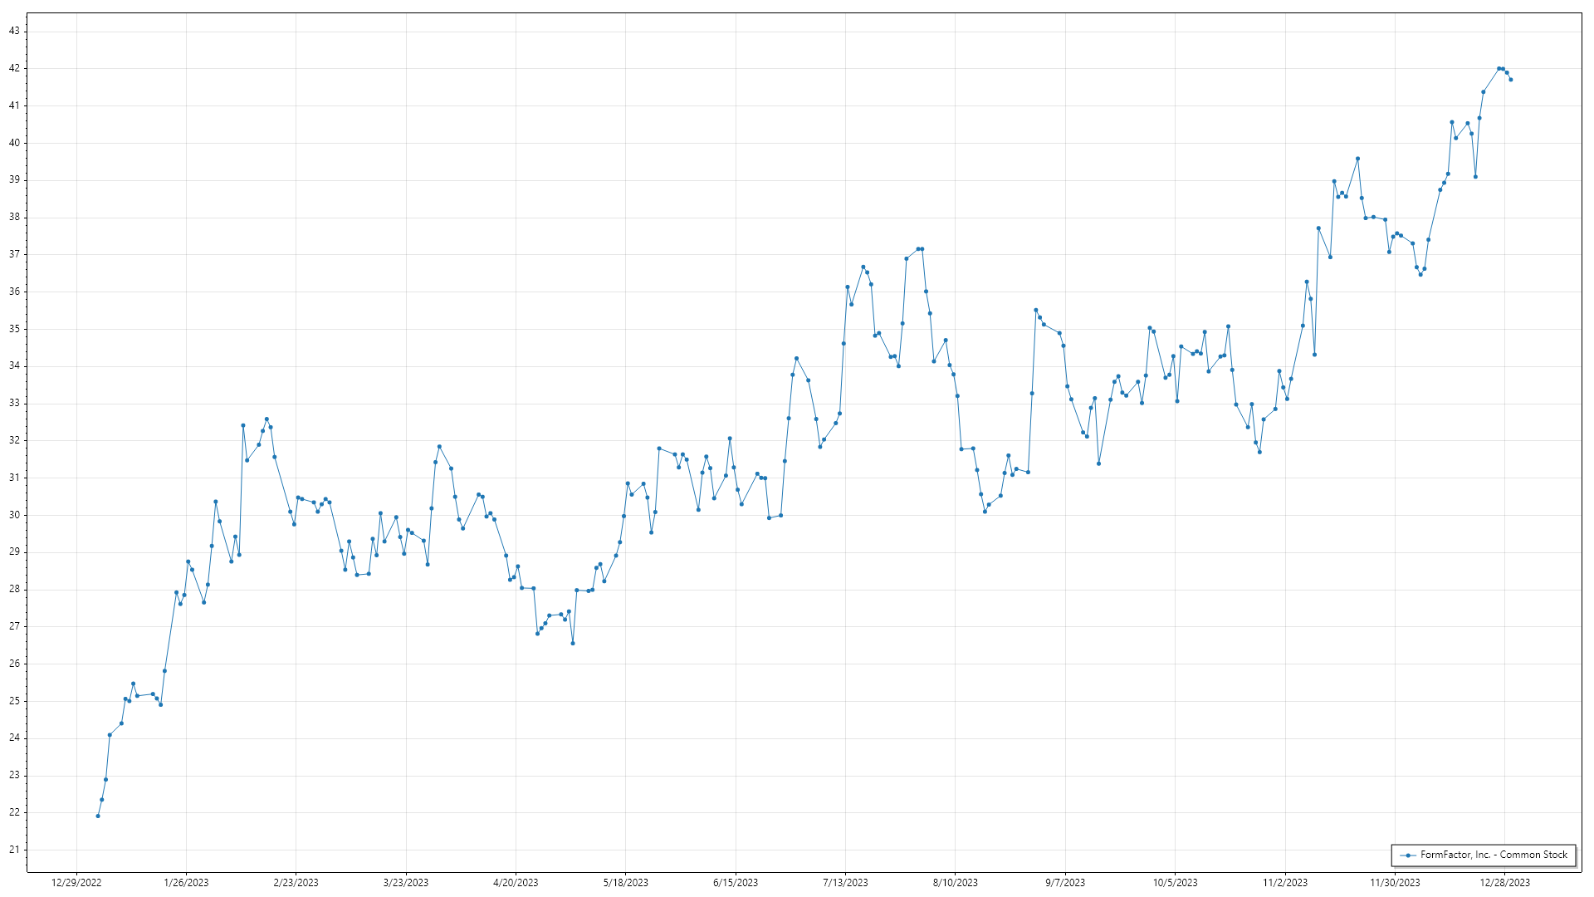Viewport: 1594px width, 897px height.
Task: Select the 11/30/2023 date label
Action: point(1395,883)
